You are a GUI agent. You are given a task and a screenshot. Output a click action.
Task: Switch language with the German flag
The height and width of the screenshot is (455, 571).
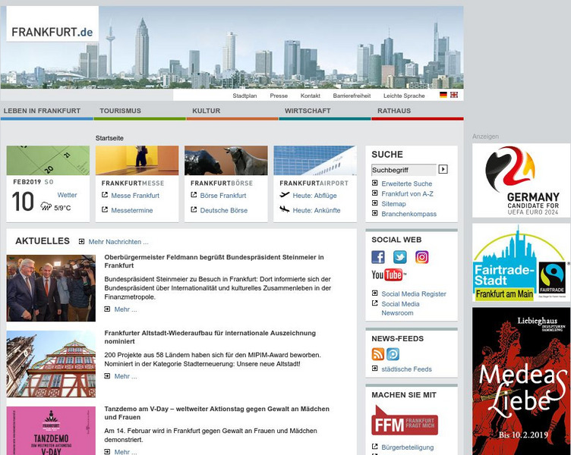443,95
